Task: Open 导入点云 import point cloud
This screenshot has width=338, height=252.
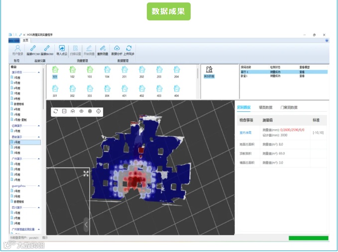Action: pos(62,50)
